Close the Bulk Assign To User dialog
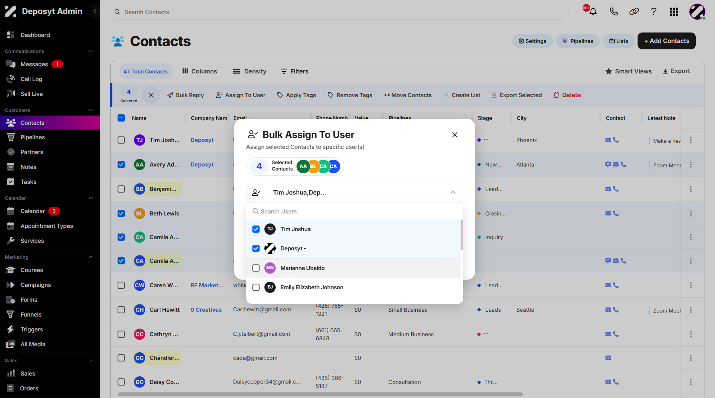 455,135
